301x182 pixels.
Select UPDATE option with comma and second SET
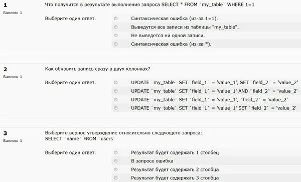[115, 82]
